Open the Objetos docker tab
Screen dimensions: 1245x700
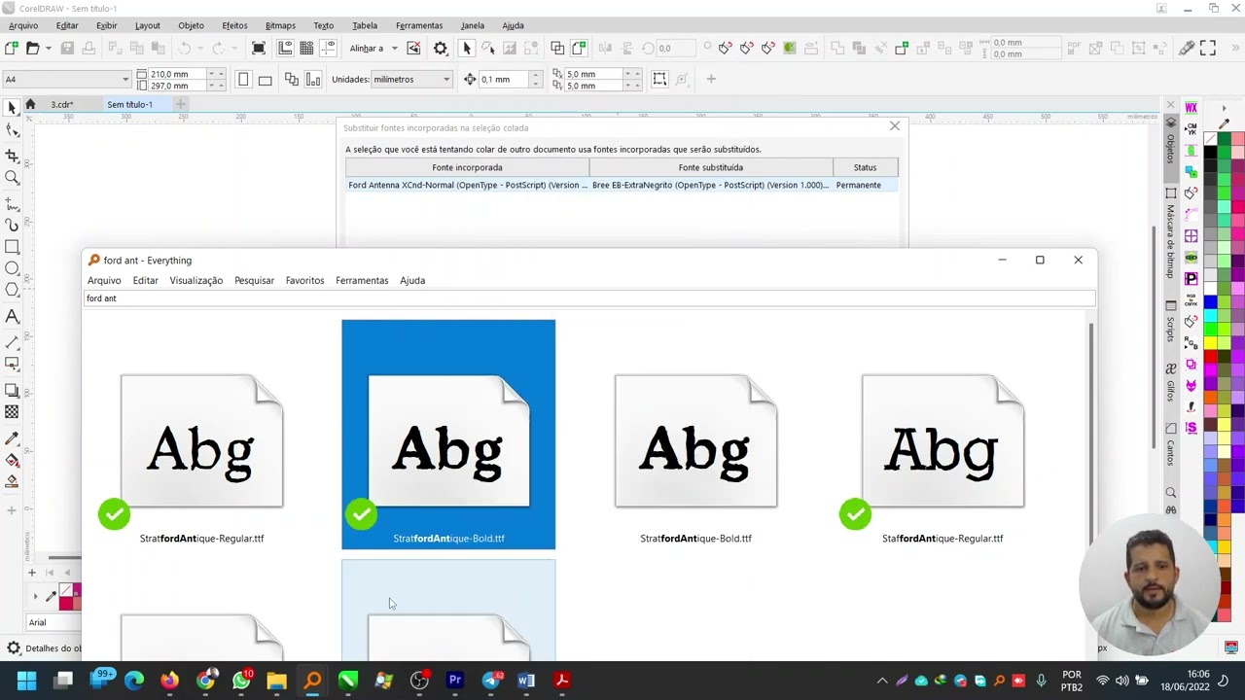[x=1170, y=146]
